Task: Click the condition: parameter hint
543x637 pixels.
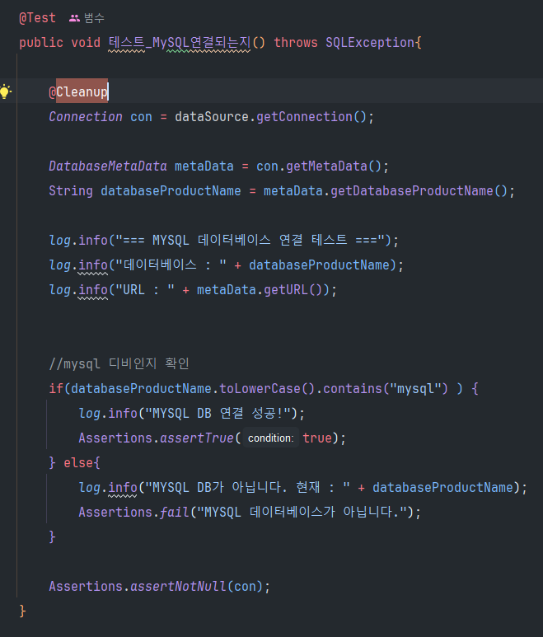Action: [x=269, y=438]
